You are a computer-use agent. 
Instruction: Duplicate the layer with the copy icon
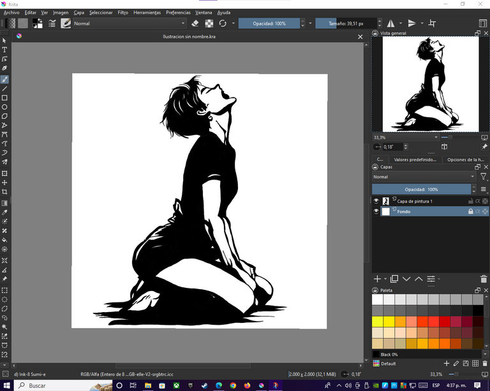click(394, 279)
